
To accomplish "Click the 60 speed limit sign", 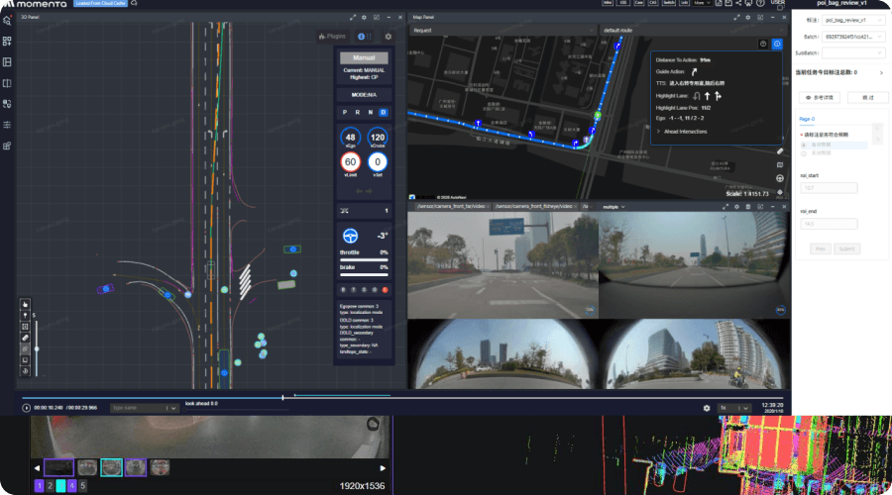I will [x=351, y=162].
